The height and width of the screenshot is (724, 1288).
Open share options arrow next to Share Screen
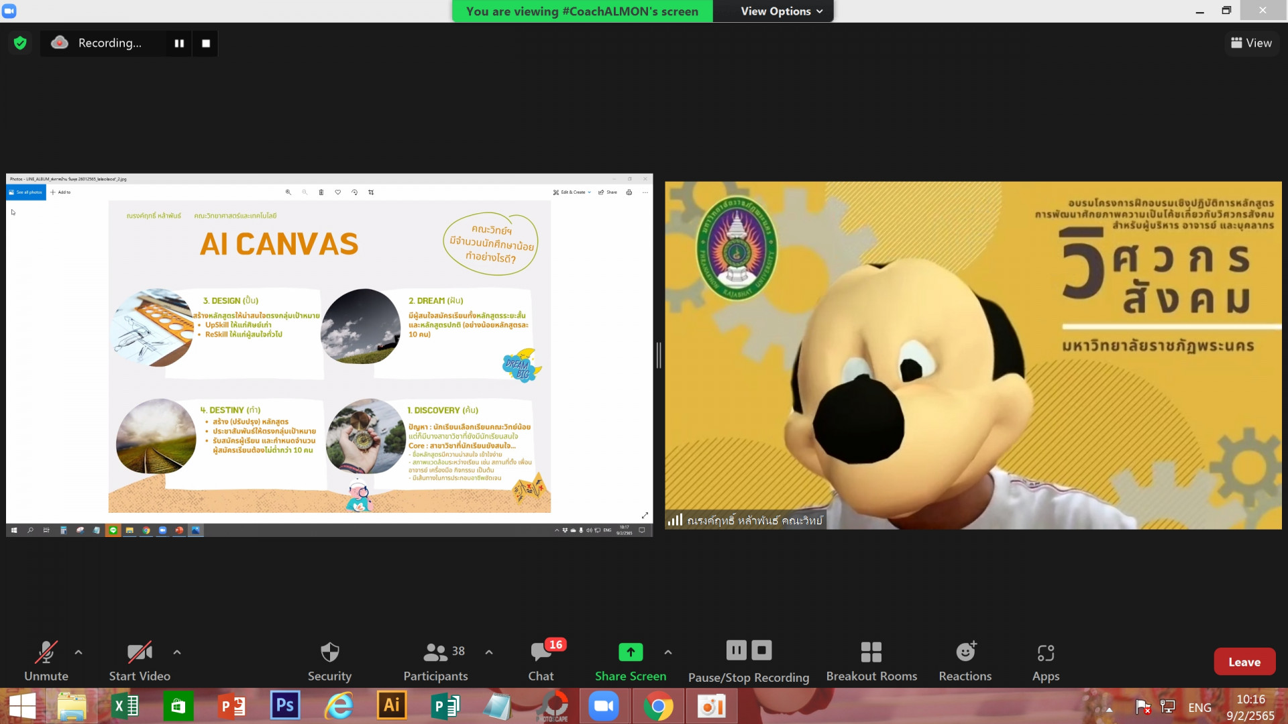click(x=668, y=652)
